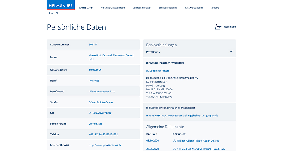Open http://www.praxis-testus.de link
The width and height of the screenshot is (282, 151).
tap(105, 145)
